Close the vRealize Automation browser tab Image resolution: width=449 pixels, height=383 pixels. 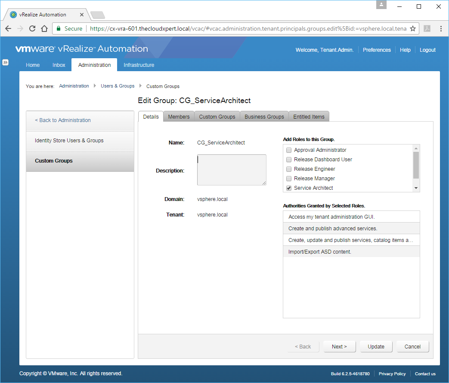[82, 15]
